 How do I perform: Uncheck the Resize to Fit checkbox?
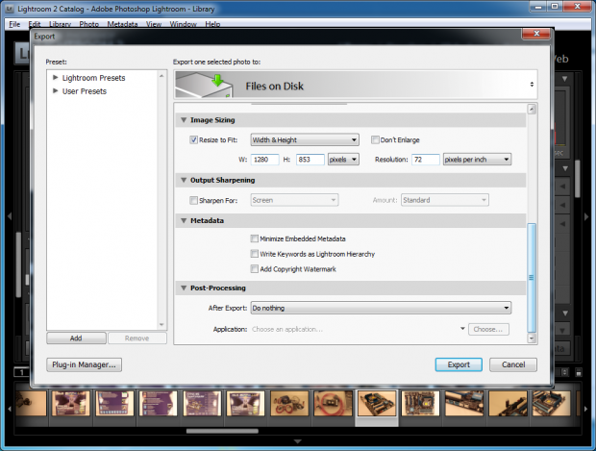(193, 140)
